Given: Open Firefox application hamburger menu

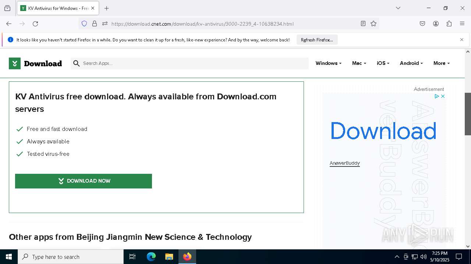Looking at the screenshot, I should point(462,24).
